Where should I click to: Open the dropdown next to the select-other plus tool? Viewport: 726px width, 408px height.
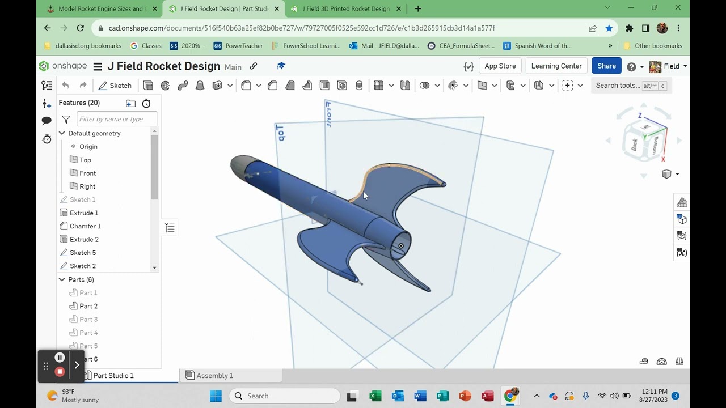[x=580, y=86]
